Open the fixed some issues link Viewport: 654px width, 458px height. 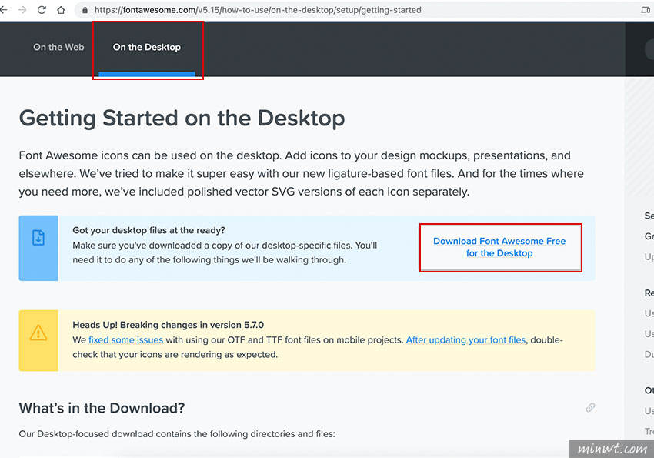(125, 340)
